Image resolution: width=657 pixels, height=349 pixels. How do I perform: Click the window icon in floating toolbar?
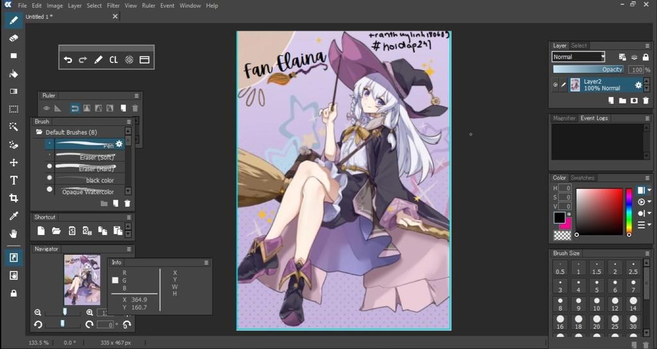click(144, 60)
